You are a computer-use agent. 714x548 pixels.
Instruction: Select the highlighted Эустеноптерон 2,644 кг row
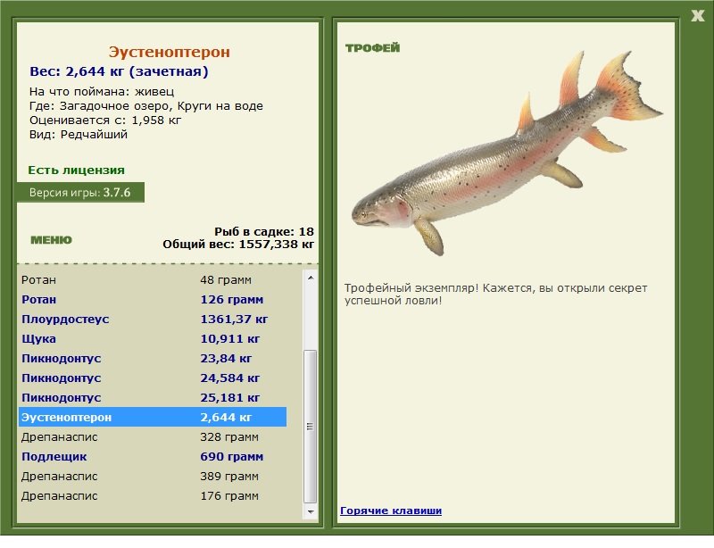pos(153,418)
